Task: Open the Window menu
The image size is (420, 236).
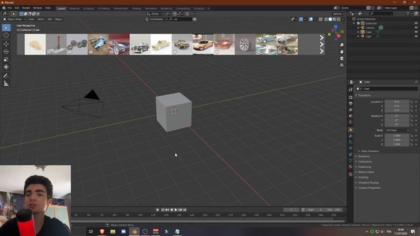Action: tap(37, 8)
